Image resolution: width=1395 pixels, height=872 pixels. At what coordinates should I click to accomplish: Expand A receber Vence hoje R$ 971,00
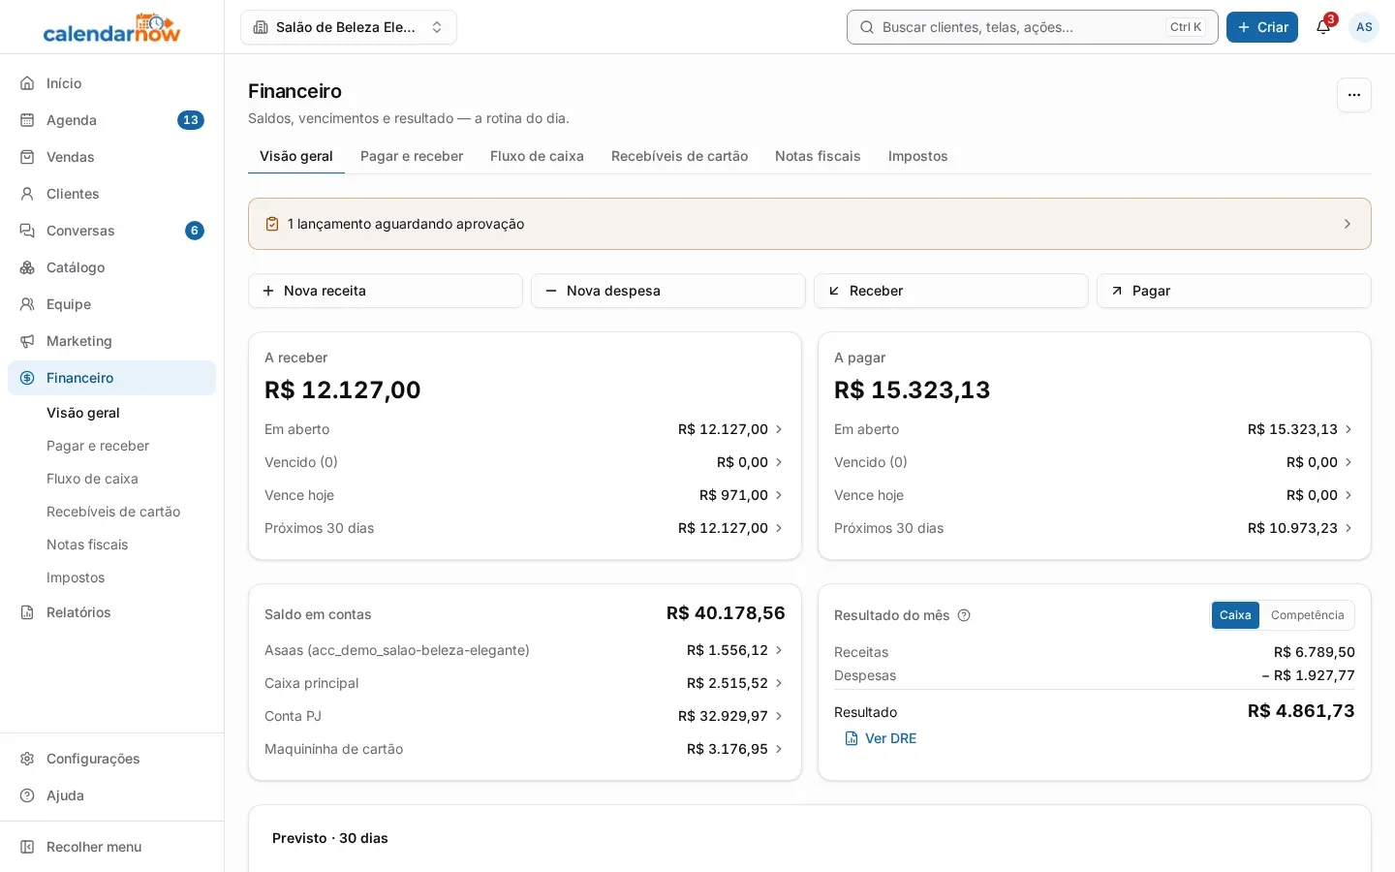pos(524,495)
